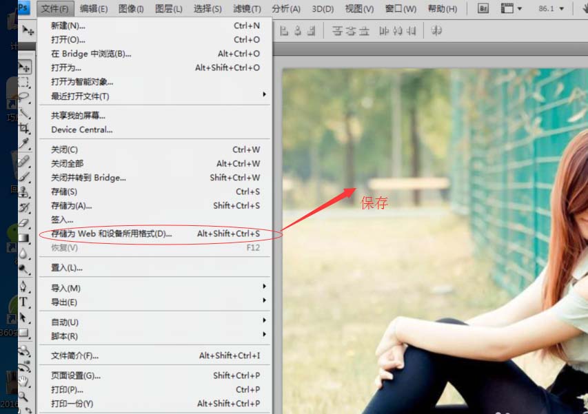Select the Rectangle shape tool
The width and height of the screenshot is (588, 414).
click(24, 333)
